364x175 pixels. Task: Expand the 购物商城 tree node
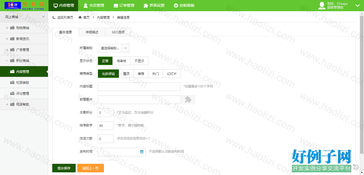7,28
